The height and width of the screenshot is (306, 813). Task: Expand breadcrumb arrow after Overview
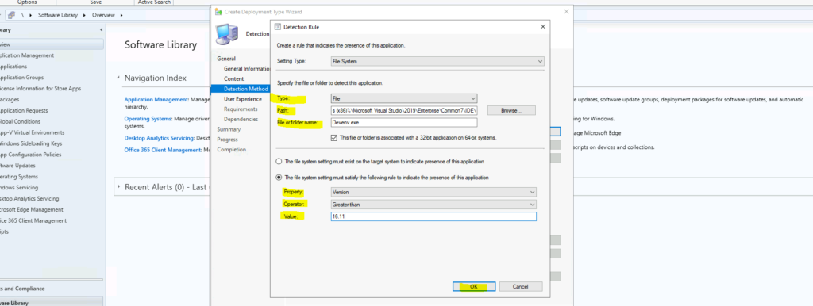click(x=121, y=15)
